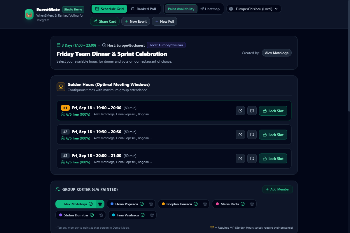Toggle VIP crown for Bogdan Ionescu
Image resolution: width=350 pixels, height=233 pixels.
coord(205,204)
